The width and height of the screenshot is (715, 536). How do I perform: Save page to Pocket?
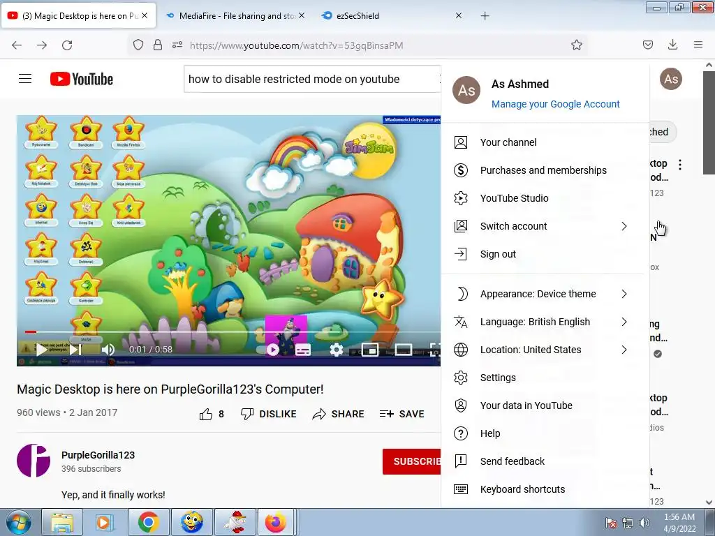point(648,45)
